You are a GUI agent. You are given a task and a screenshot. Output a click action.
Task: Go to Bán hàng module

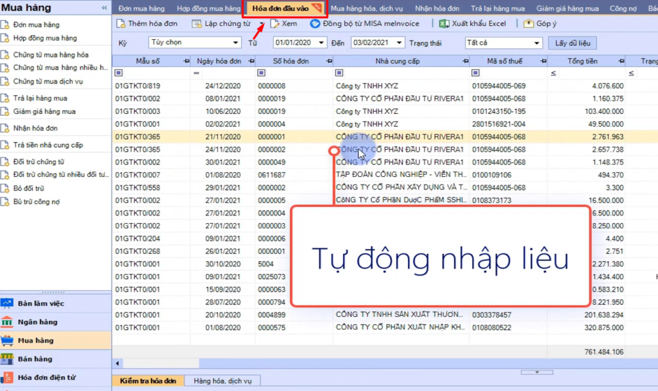[8, 359]
